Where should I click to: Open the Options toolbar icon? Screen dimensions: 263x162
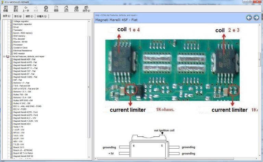point(86,9)
